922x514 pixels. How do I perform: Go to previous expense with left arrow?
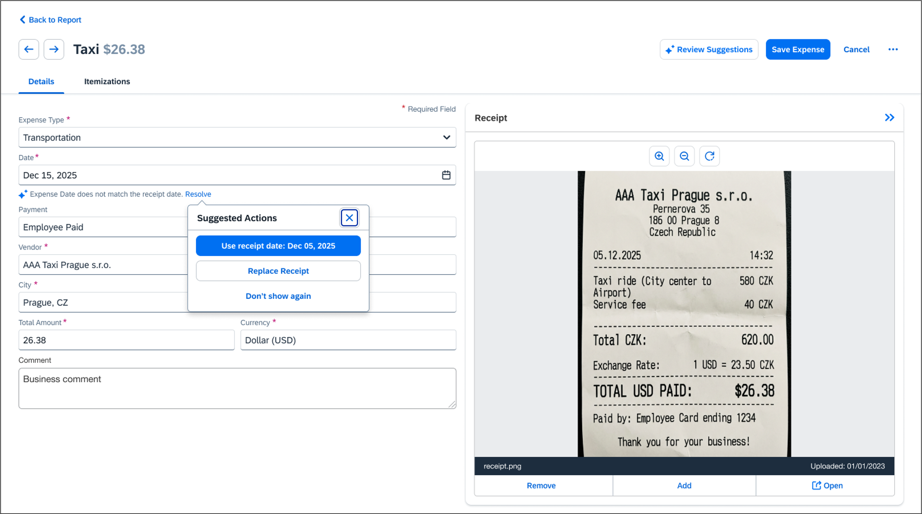[29, 49]
